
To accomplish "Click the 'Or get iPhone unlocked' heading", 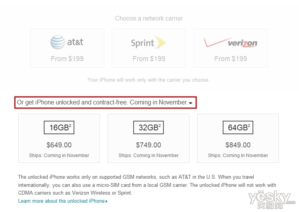I will pos(102,103).
